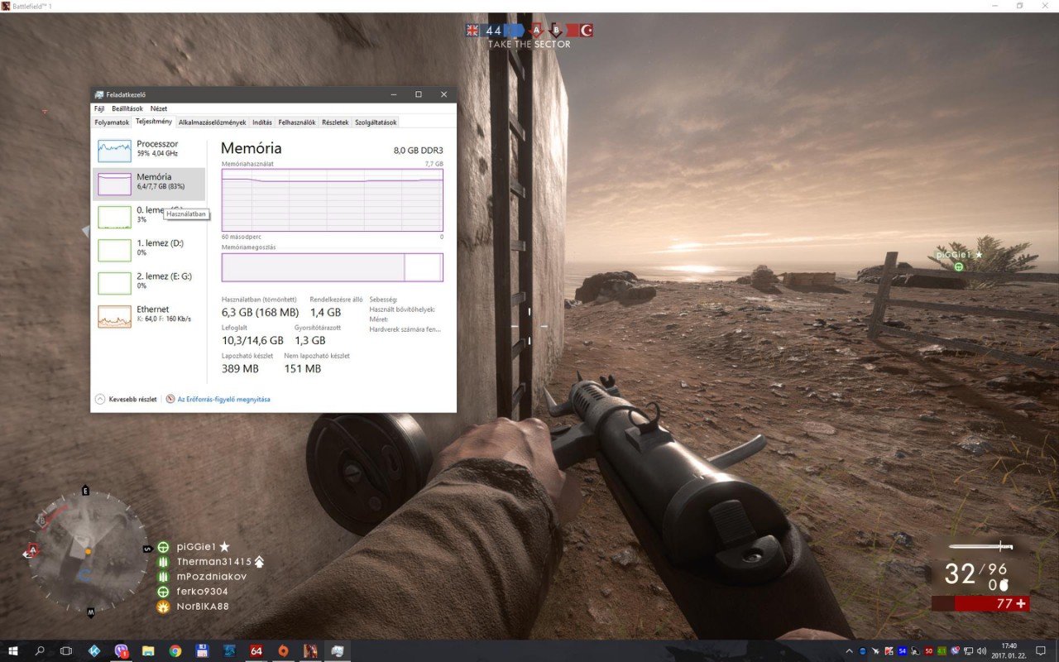The image size is (1059, 662).
Task: Click the 389 MB paged pool value
Action: click(240, 368)
